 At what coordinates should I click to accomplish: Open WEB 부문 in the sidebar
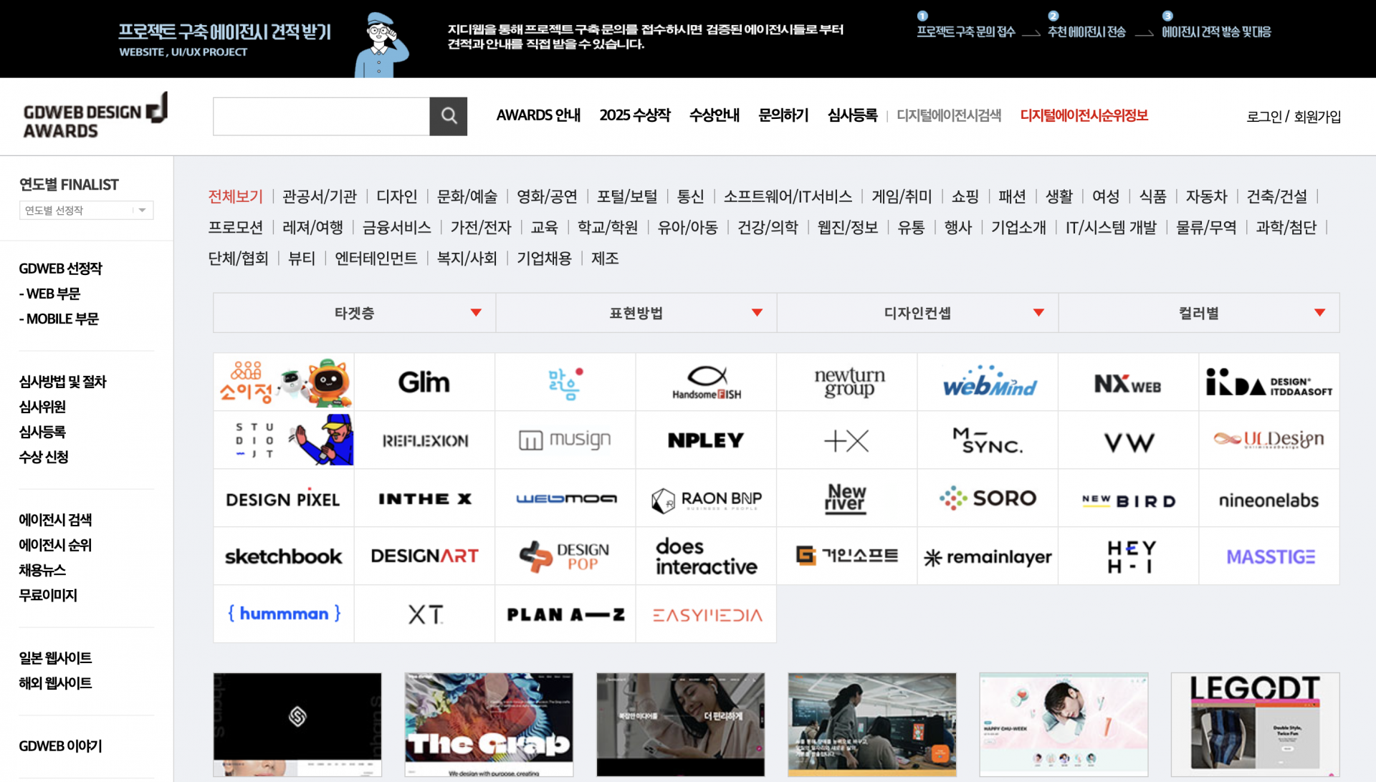49,294
